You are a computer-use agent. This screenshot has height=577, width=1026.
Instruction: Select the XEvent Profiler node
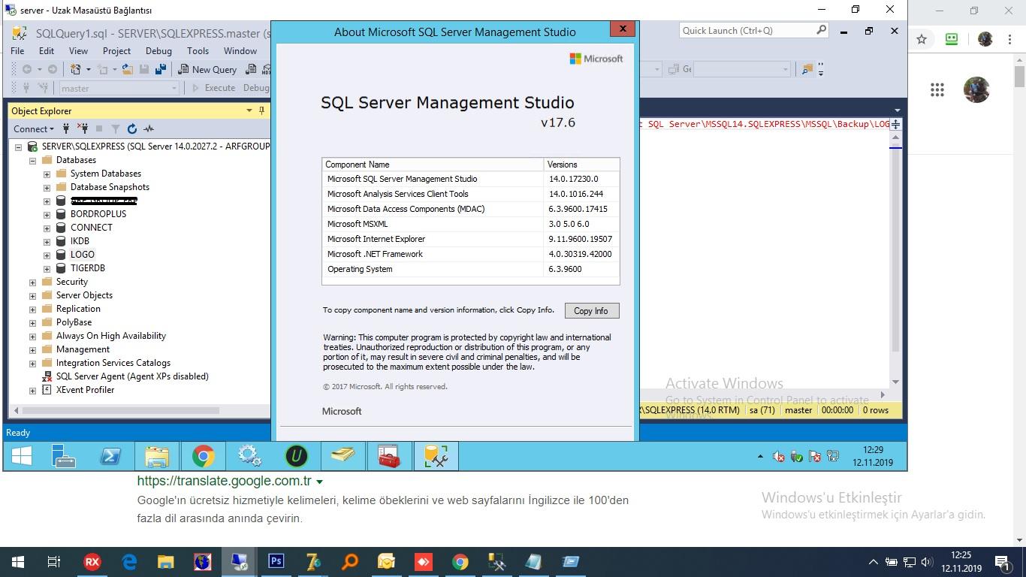[85, 390]
